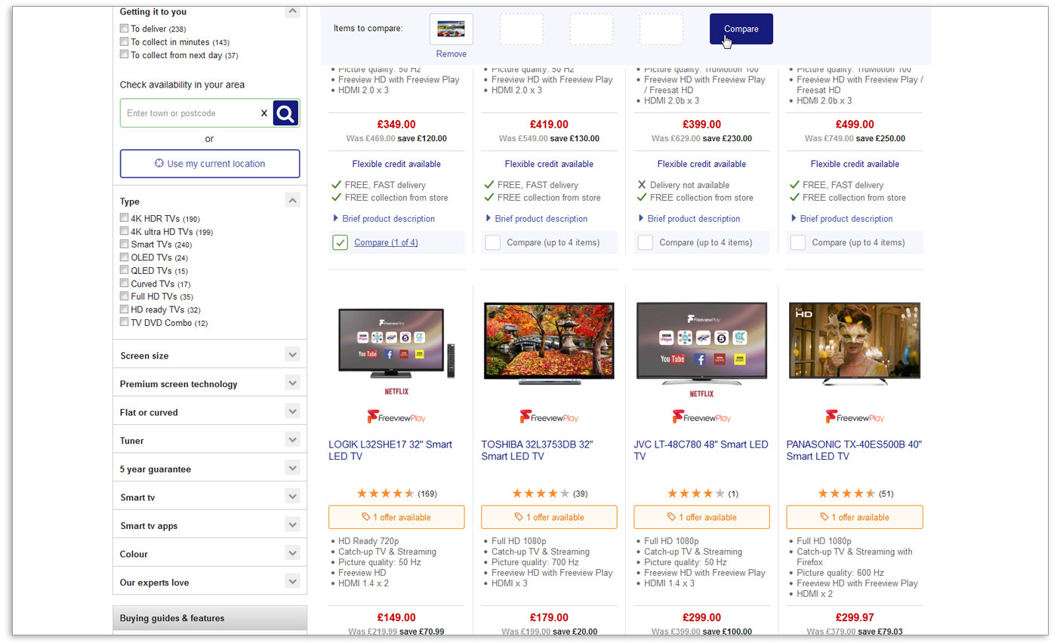Remove the item from compare list

(x=451, y=54)
